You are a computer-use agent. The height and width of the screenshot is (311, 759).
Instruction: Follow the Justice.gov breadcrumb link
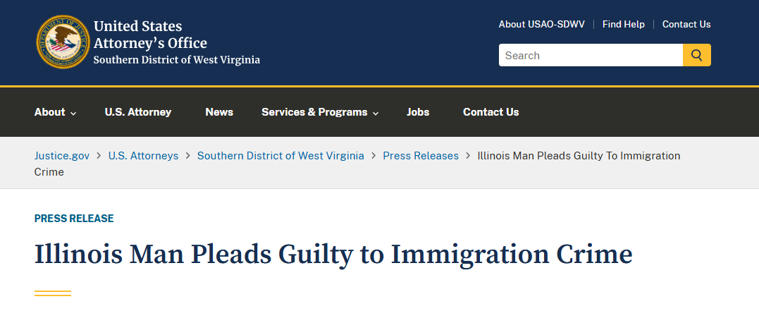click(62, 155)
